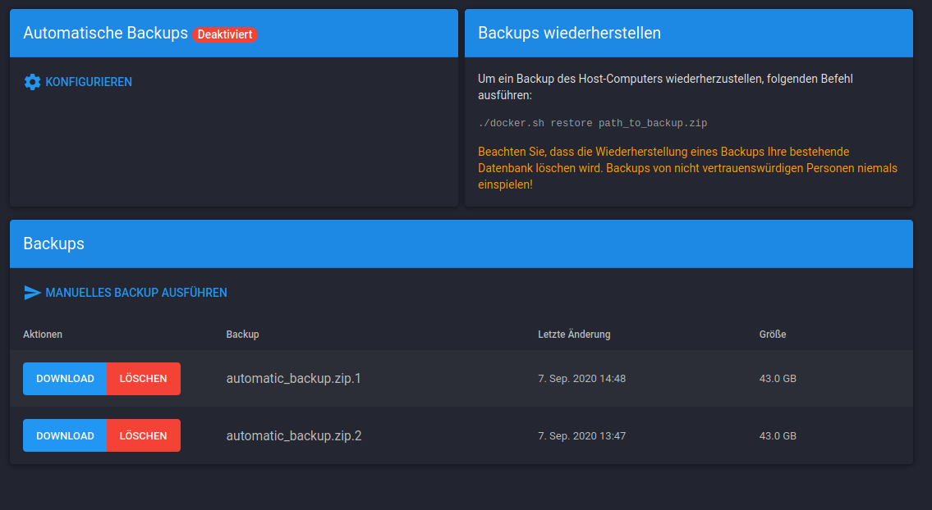Delete automatic_backup.zip.2 with Löschen
The image size is (932, 510).
click(143, 435)
